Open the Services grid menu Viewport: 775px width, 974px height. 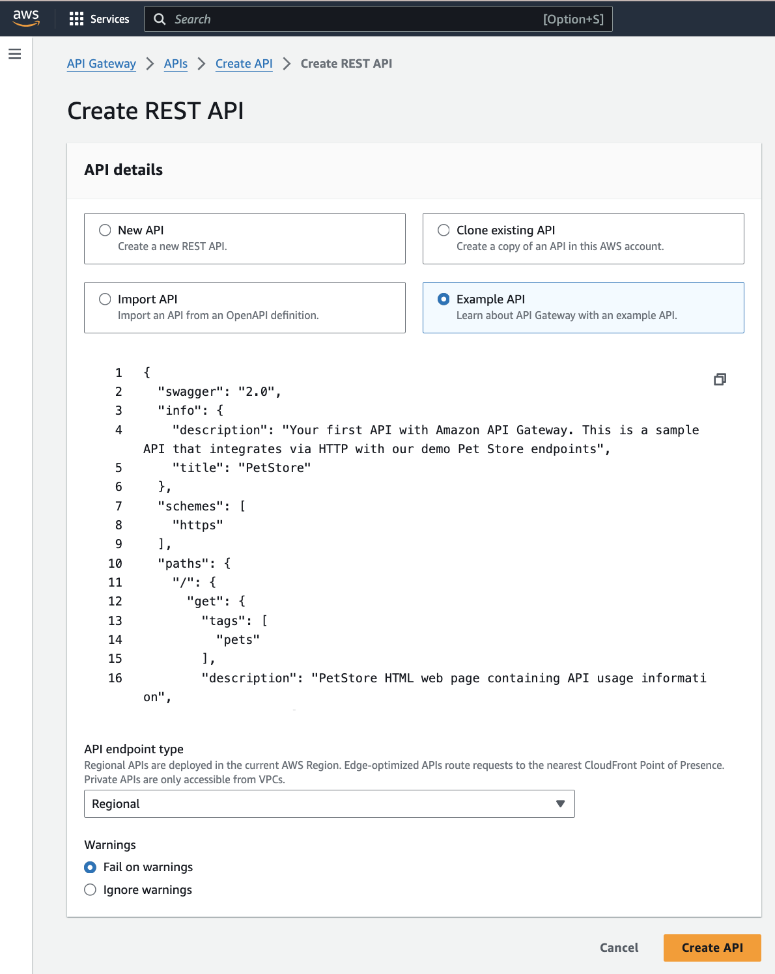pos(76,19)
